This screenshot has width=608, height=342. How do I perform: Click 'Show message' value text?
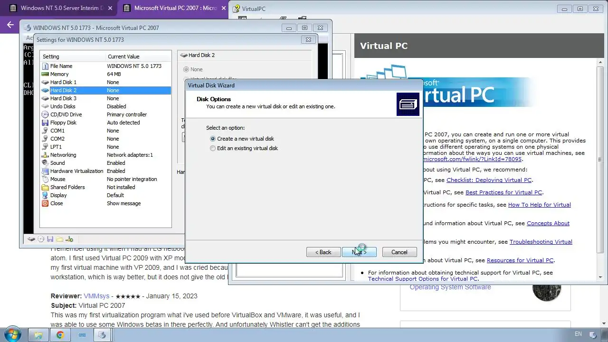124,203
